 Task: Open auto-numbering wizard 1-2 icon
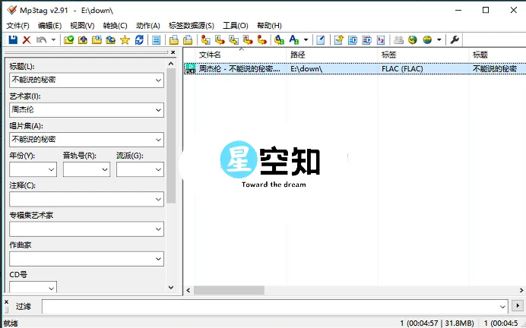click(381, 40)
